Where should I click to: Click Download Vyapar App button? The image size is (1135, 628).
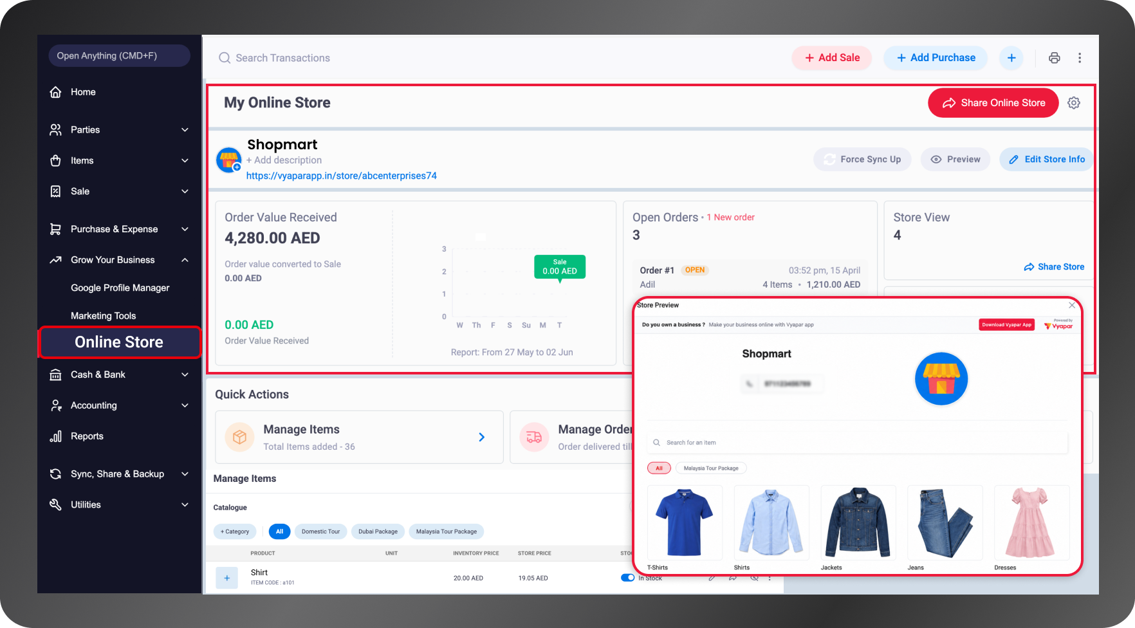pos(1007,325)
